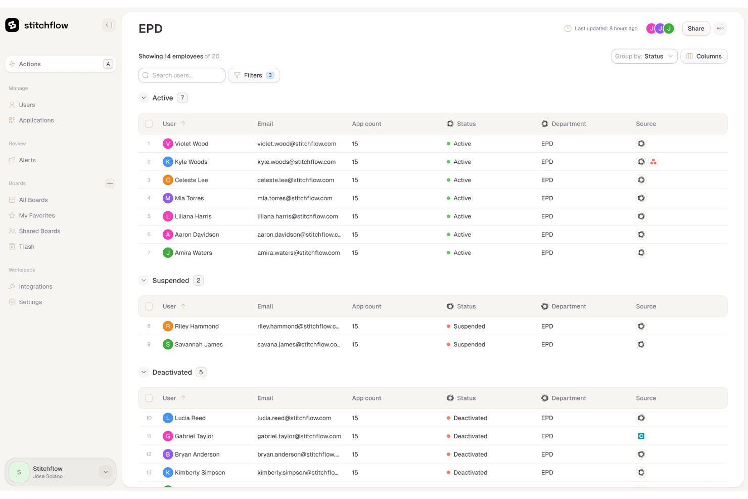Tick the checkbox on Riley Hammond's row
Viewport: 748px width, 499px height.
tap(149, 326)
